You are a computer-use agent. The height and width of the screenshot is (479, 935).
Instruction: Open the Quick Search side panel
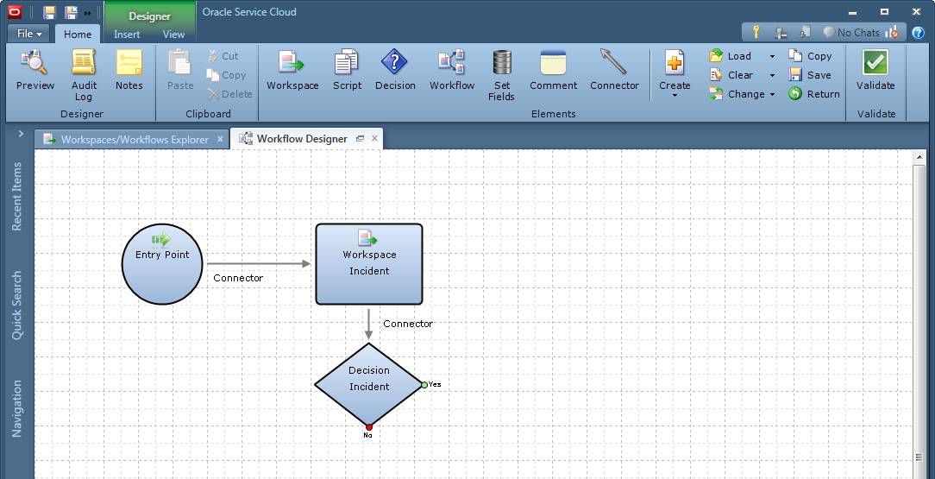pyautogui.click(x=17, y=306)
